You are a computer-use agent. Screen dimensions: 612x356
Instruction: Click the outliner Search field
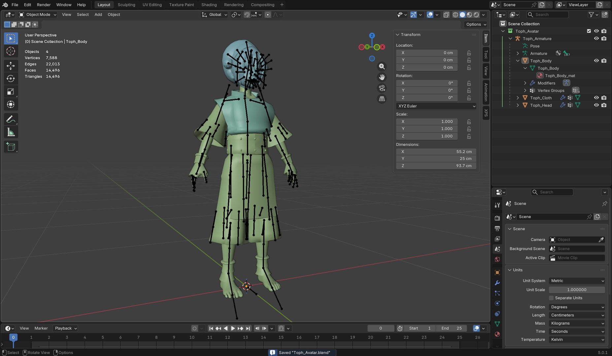547,15
